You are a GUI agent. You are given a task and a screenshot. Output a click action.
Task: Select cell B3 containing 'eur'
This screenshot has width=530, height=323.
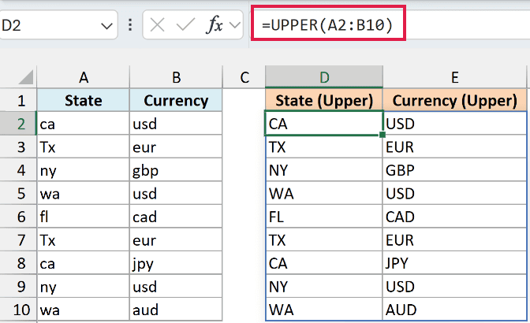click(176, 147)
